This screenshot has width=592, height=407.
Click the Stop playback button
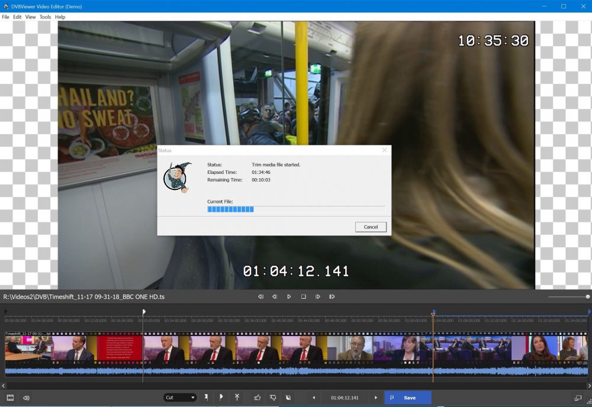[x=303, y=296]
